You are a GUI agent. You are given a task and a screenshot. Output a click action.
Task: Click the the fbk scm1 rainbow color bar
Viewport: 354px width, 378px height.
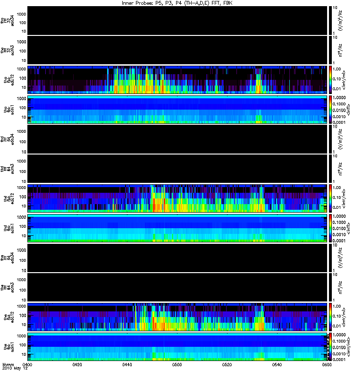[x=330, y=347]
